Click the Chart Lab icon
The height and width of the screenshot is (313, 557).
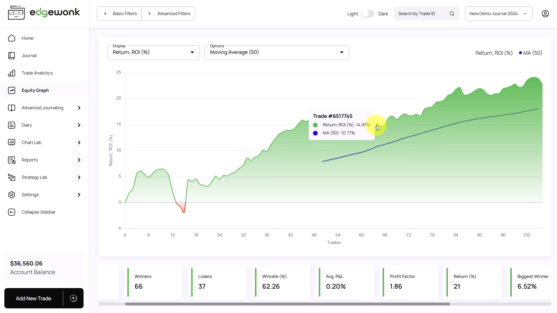[x=12, y=143]
